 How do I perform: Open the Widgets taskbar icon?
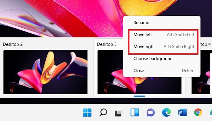135,113
